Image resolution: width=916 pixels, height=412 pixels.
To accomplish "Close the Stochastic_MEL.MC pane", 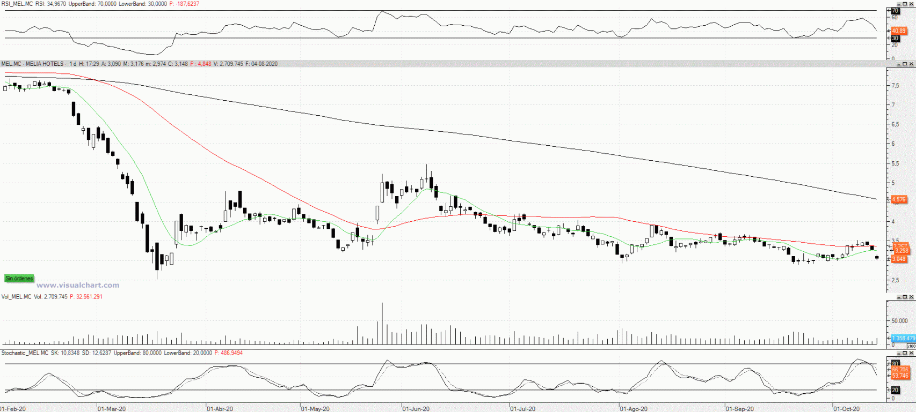I will tap(911, 353).
